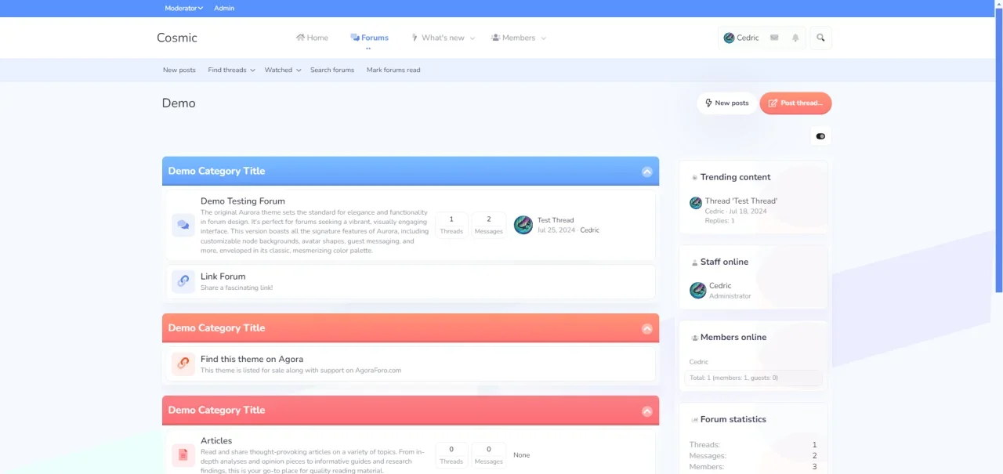Click the Demo Testing Forum chat icon
The height and width of the screenshot is (474, 1003).
[183, 225]
